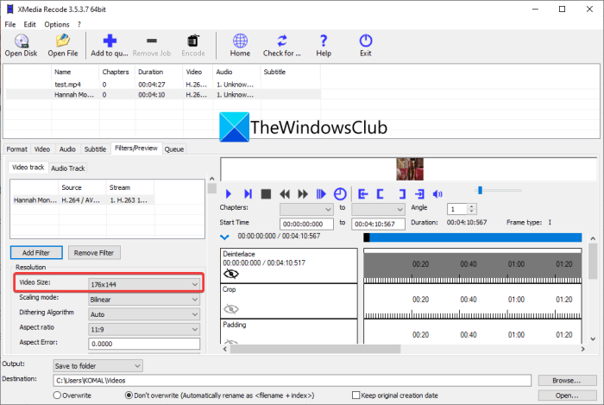The image size is (604, 405).
Task: Toggle the Deinterlace filter eye icon
Action: (231, 273)
